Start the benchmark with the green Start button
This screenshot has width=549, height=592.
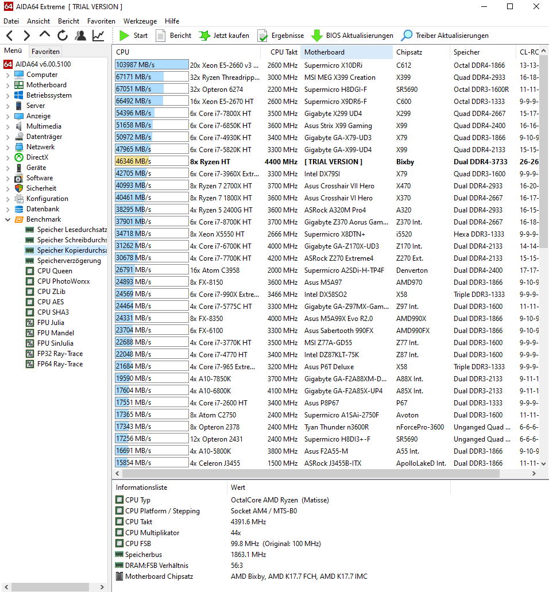pos(134,36)
